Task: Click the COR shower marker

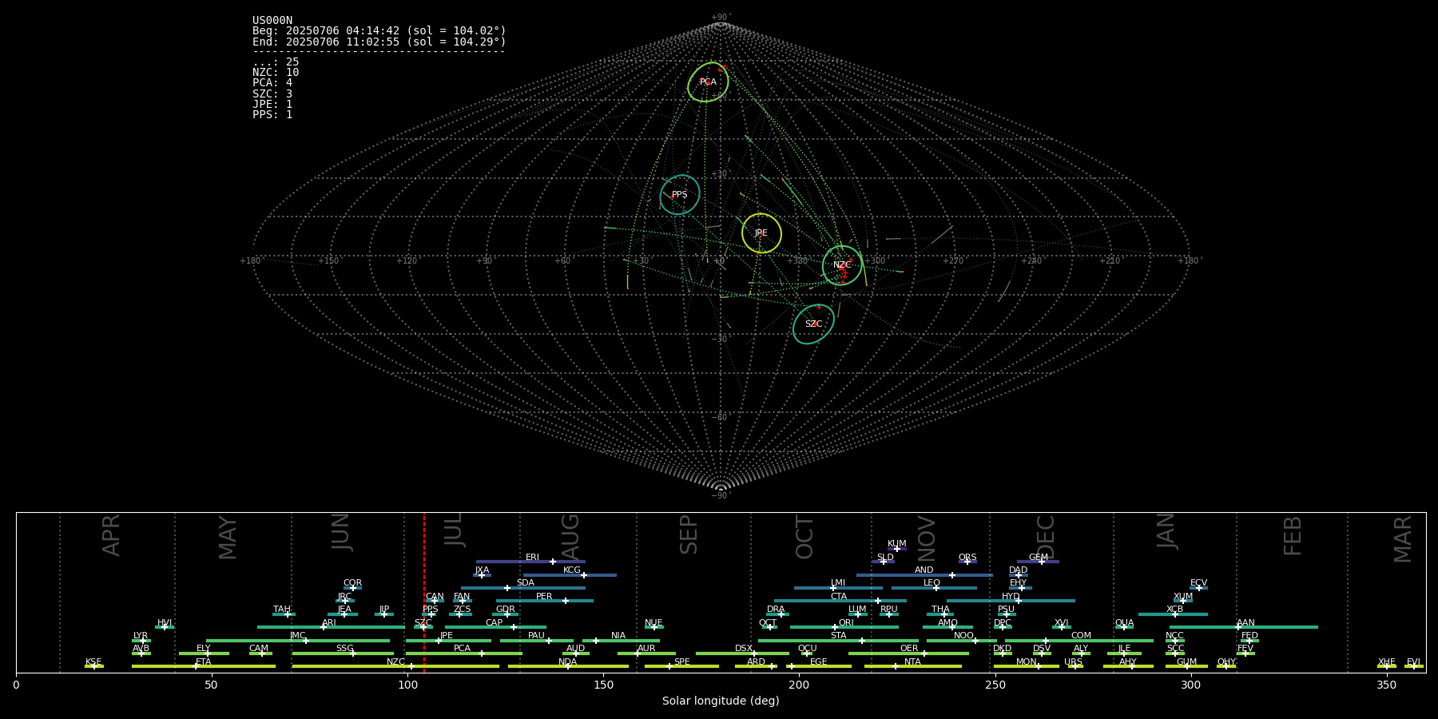Action: [x=352, y=588]
